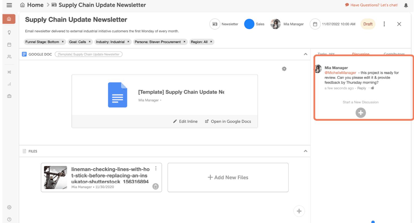This screenshot has width=414, height=223.
Task: Remove the Funnel Stage: Bottom tag
Action: [x=63, y=41]
